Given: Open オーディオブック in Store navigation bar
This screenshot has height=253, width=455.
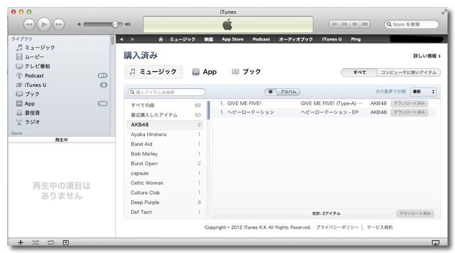Looking at the screenshot, I should 296,39.
